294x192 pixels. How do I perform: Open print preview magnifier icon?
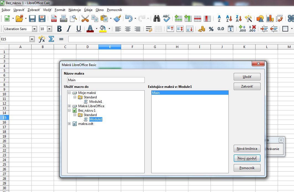[73, 19]
